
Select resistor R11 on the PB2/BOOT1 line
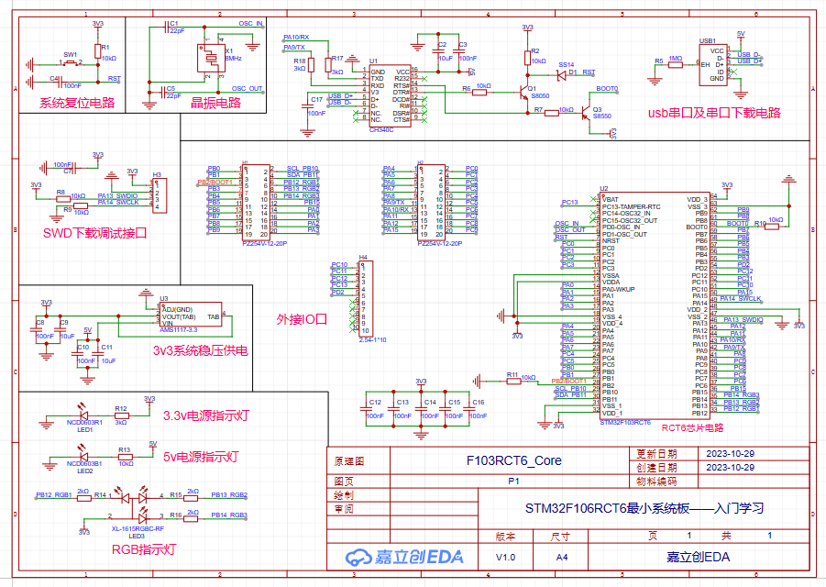coord(513,381)
